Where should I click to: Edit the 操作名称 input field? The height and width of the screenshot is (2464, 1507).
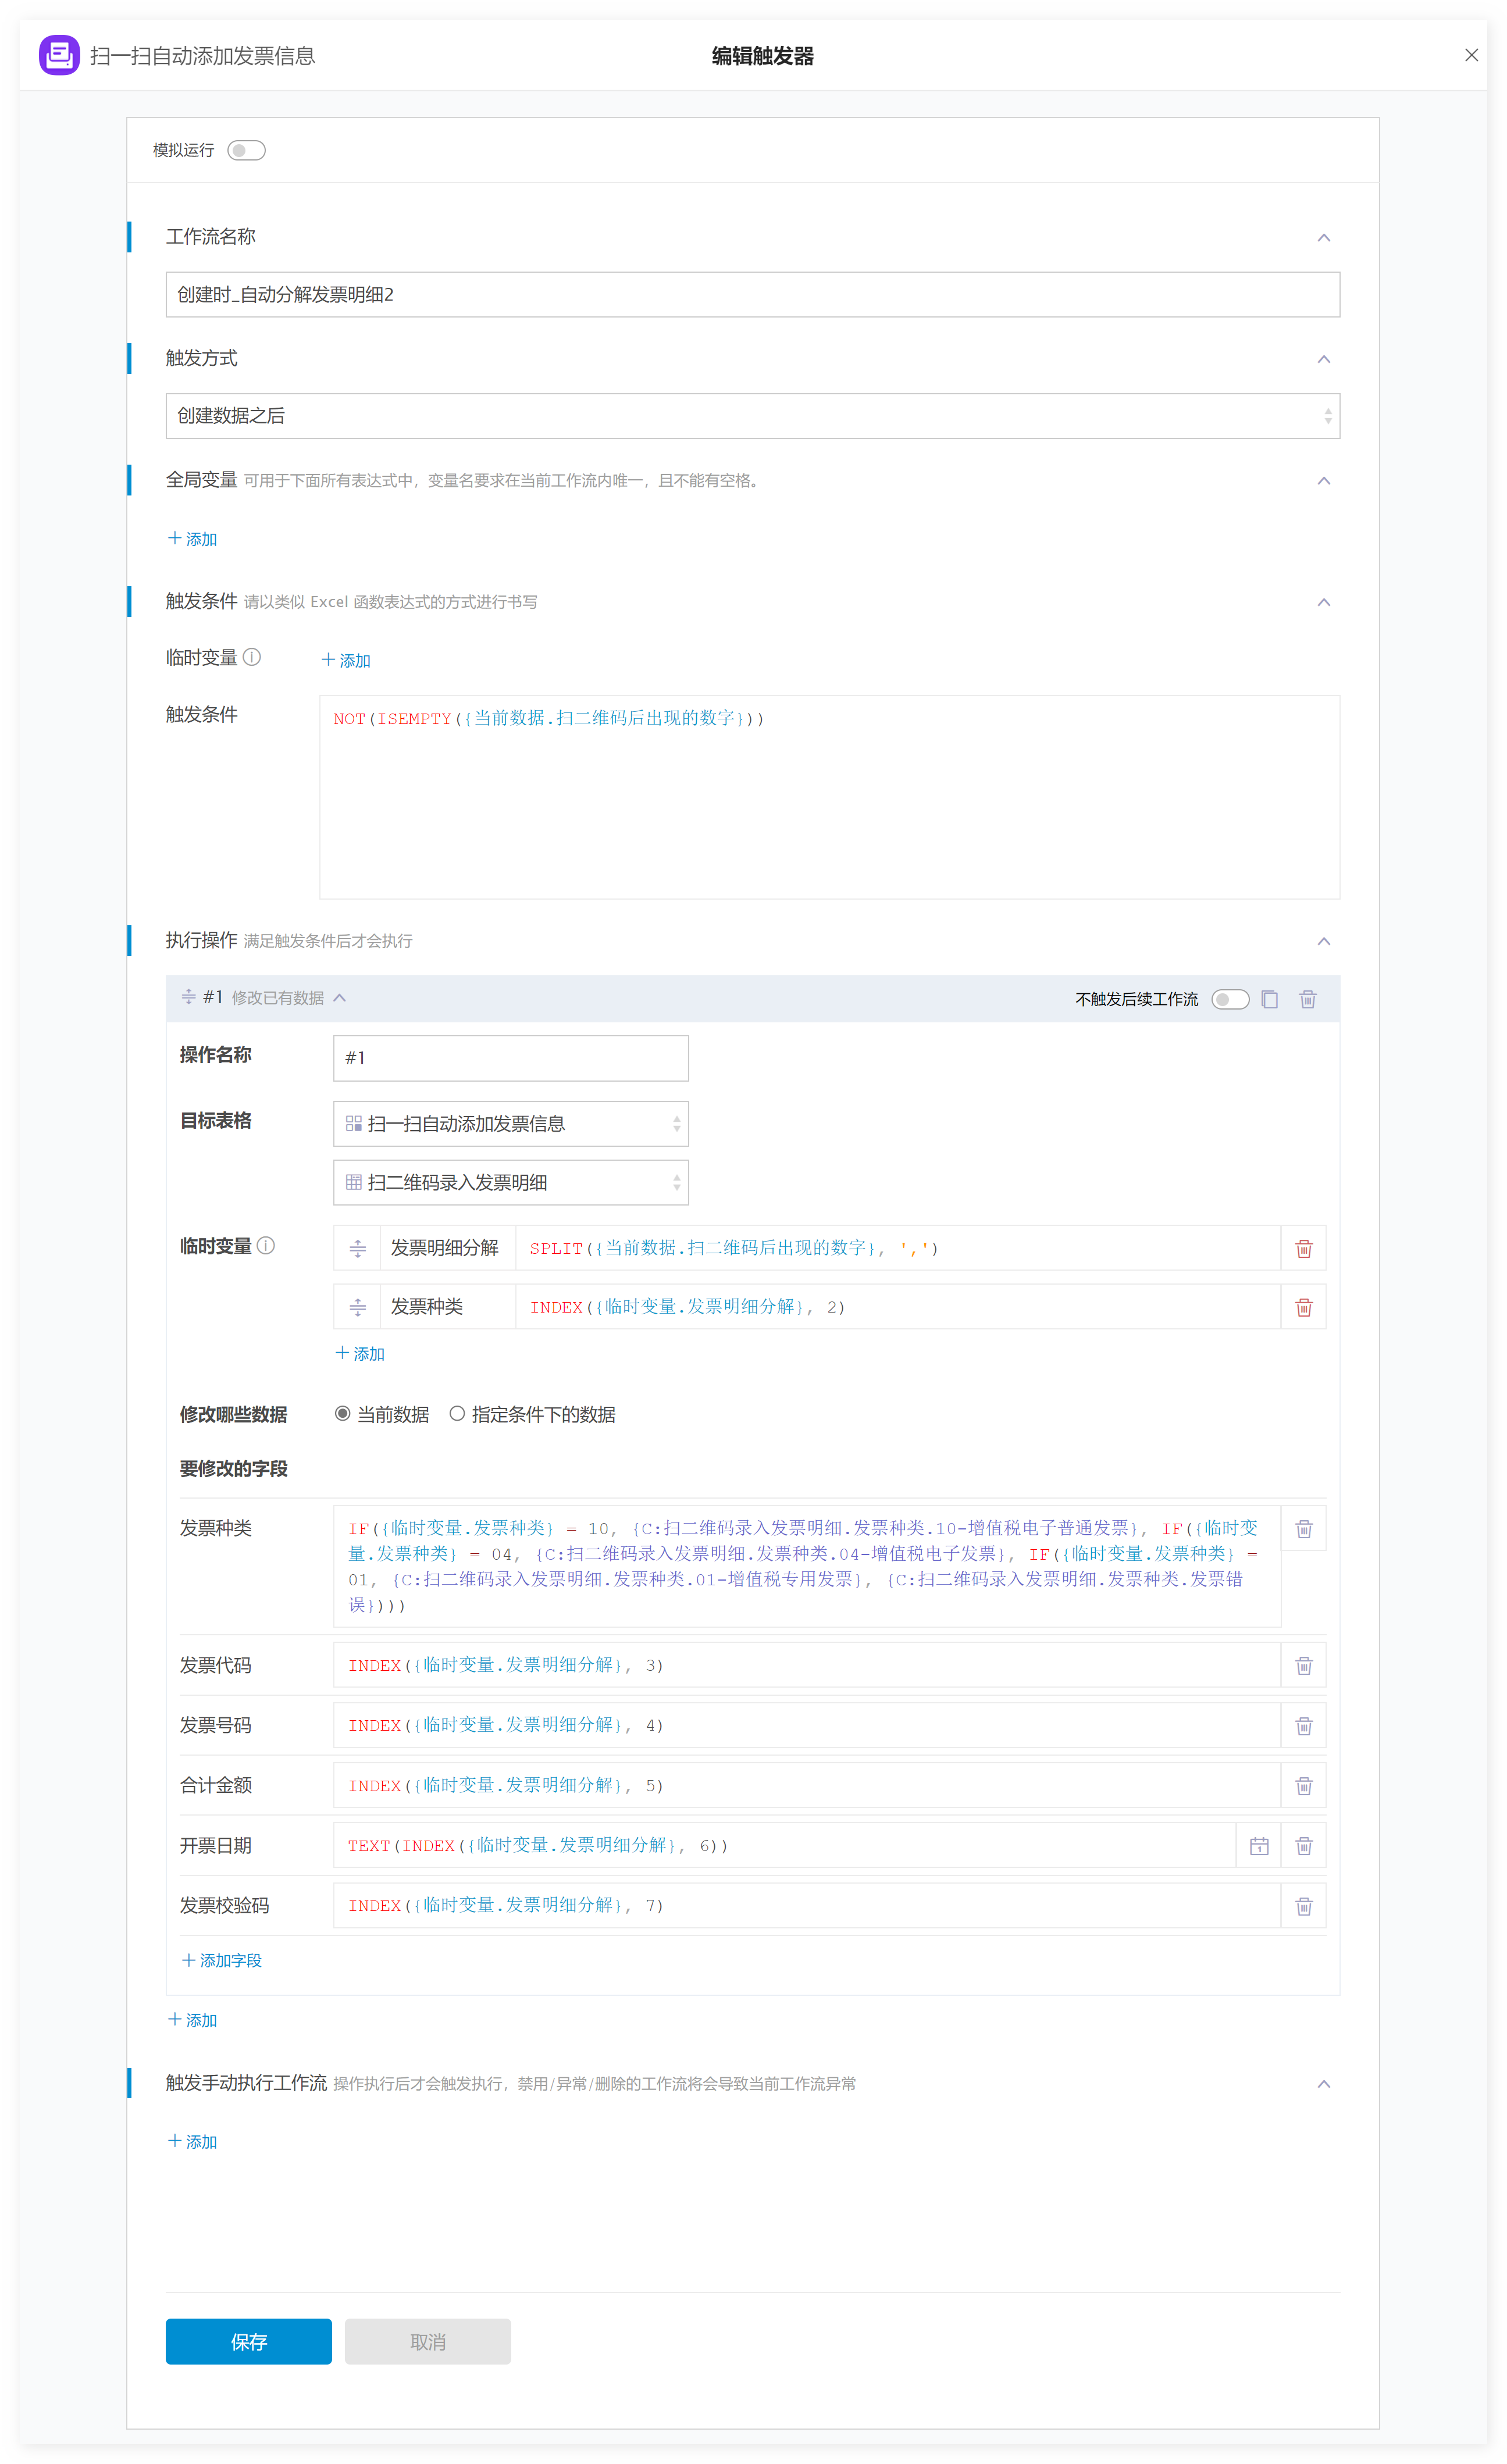coord(510,1058)
